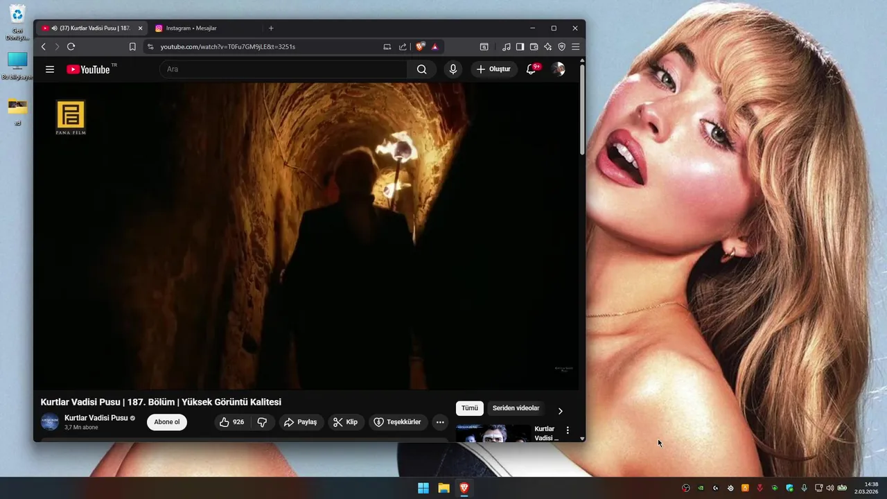
Task: Open the YouTube account avatar menu
Action: tap(558, 69)
